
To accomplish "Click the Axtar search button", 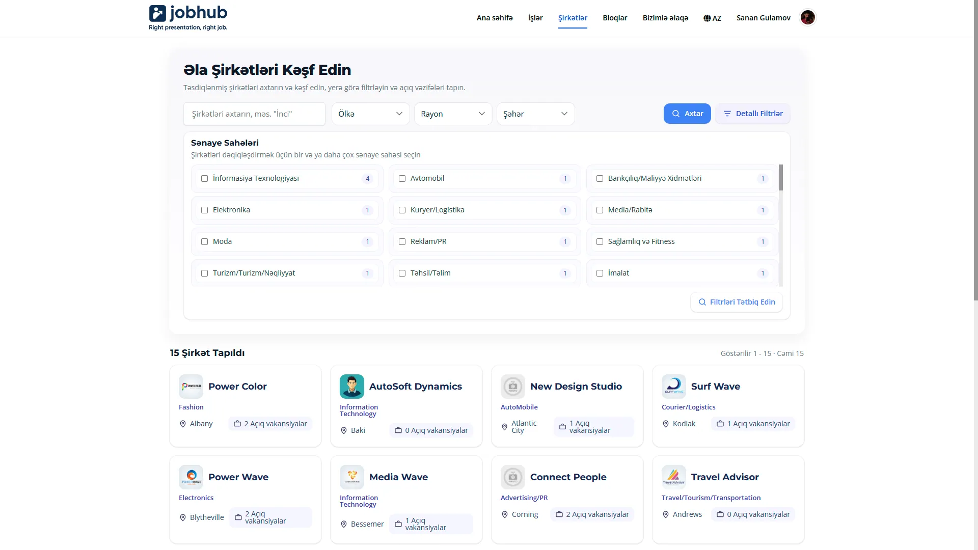I will pos(687,114).
